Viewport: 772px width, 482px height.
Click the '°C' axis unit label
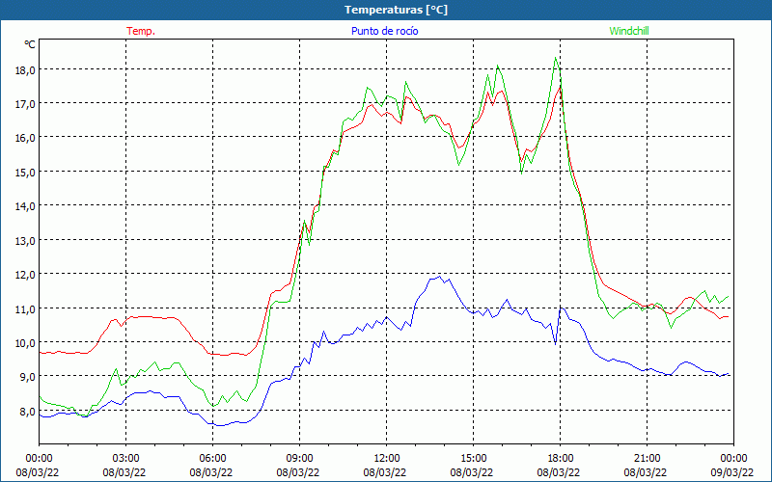click(x=30, y=44)
